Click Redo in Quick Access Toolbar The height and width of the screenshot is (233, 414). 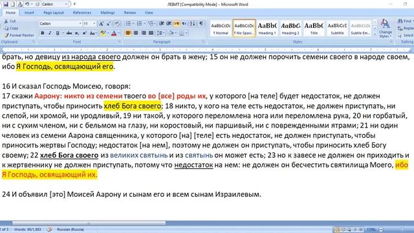pyautogui.click(x=38, y=5)
